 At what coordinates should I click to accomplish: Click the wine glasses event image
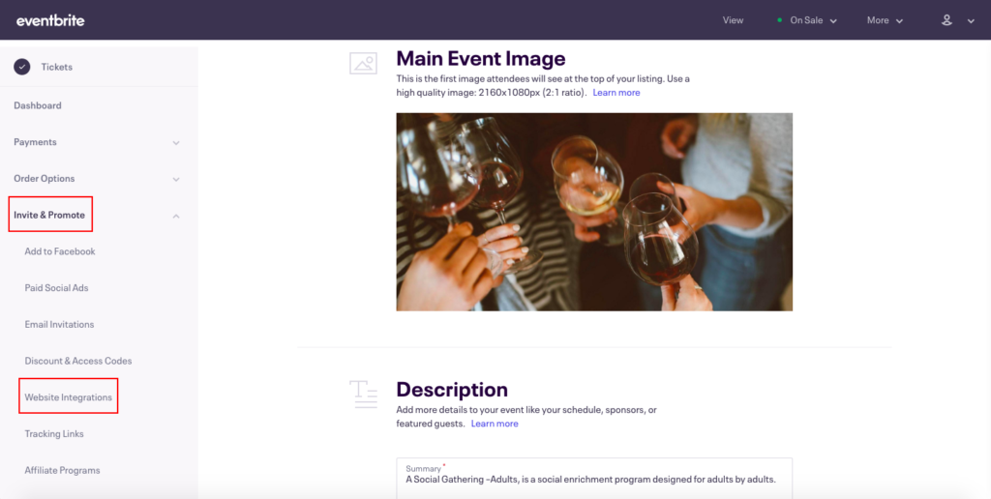(594, 212)
